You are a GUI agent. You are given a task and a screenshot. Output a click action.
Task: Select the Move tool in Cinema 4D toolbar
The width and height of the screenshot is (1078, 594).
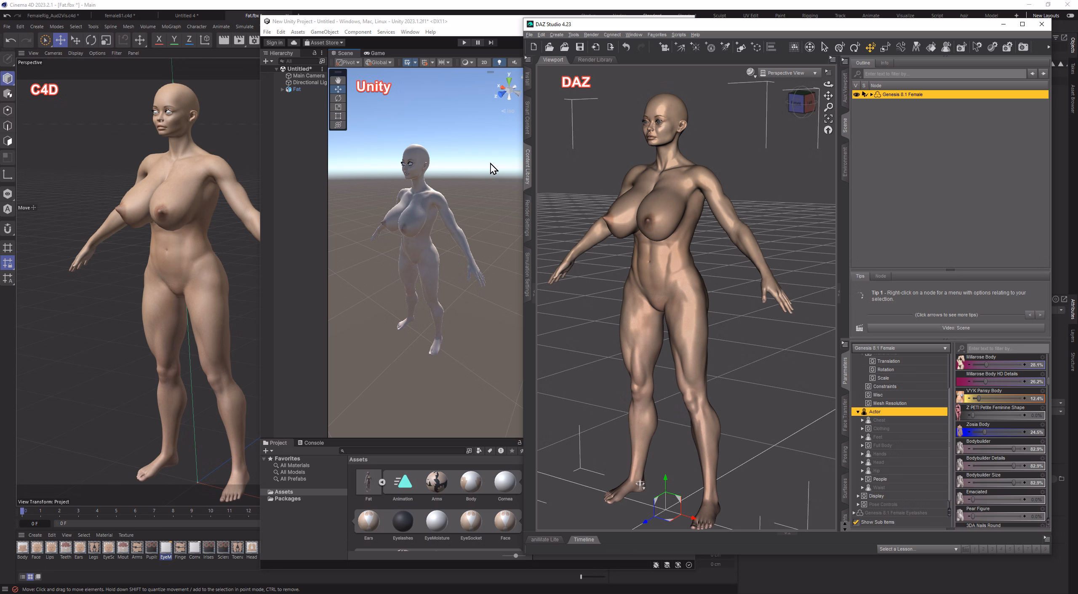60,40
